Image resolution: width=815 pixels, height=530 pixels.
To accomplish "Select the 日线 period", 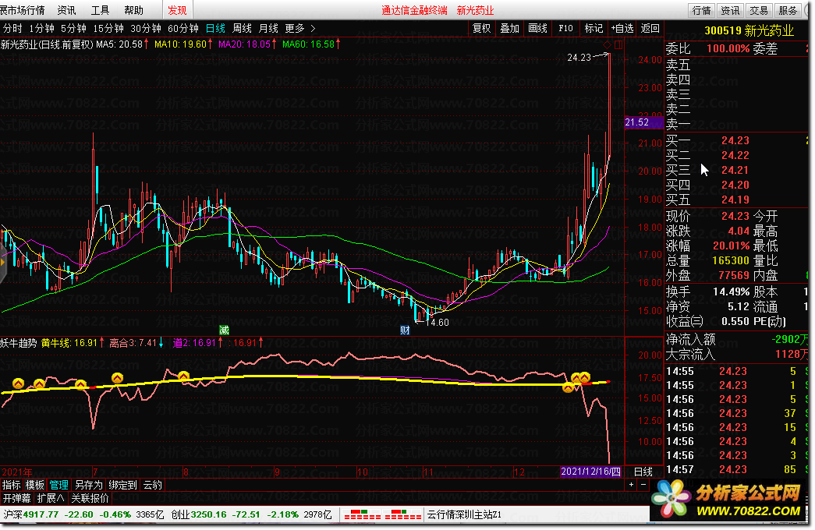I will 215,28.
